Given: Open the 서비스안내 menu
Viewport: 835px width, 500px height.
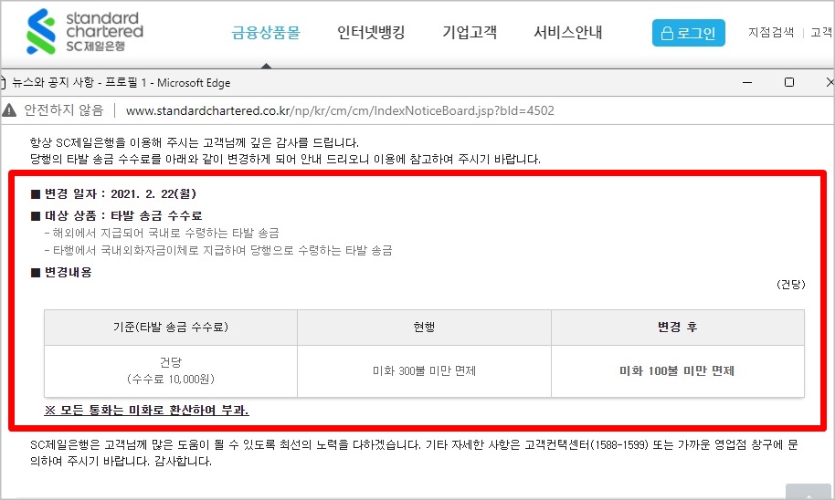Looking at the screenshot, I should 567,33.
